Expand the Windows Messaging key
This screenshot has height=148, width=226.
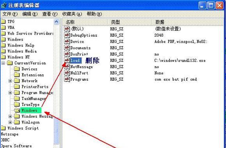pyautogui.click(x=10, y=116)
